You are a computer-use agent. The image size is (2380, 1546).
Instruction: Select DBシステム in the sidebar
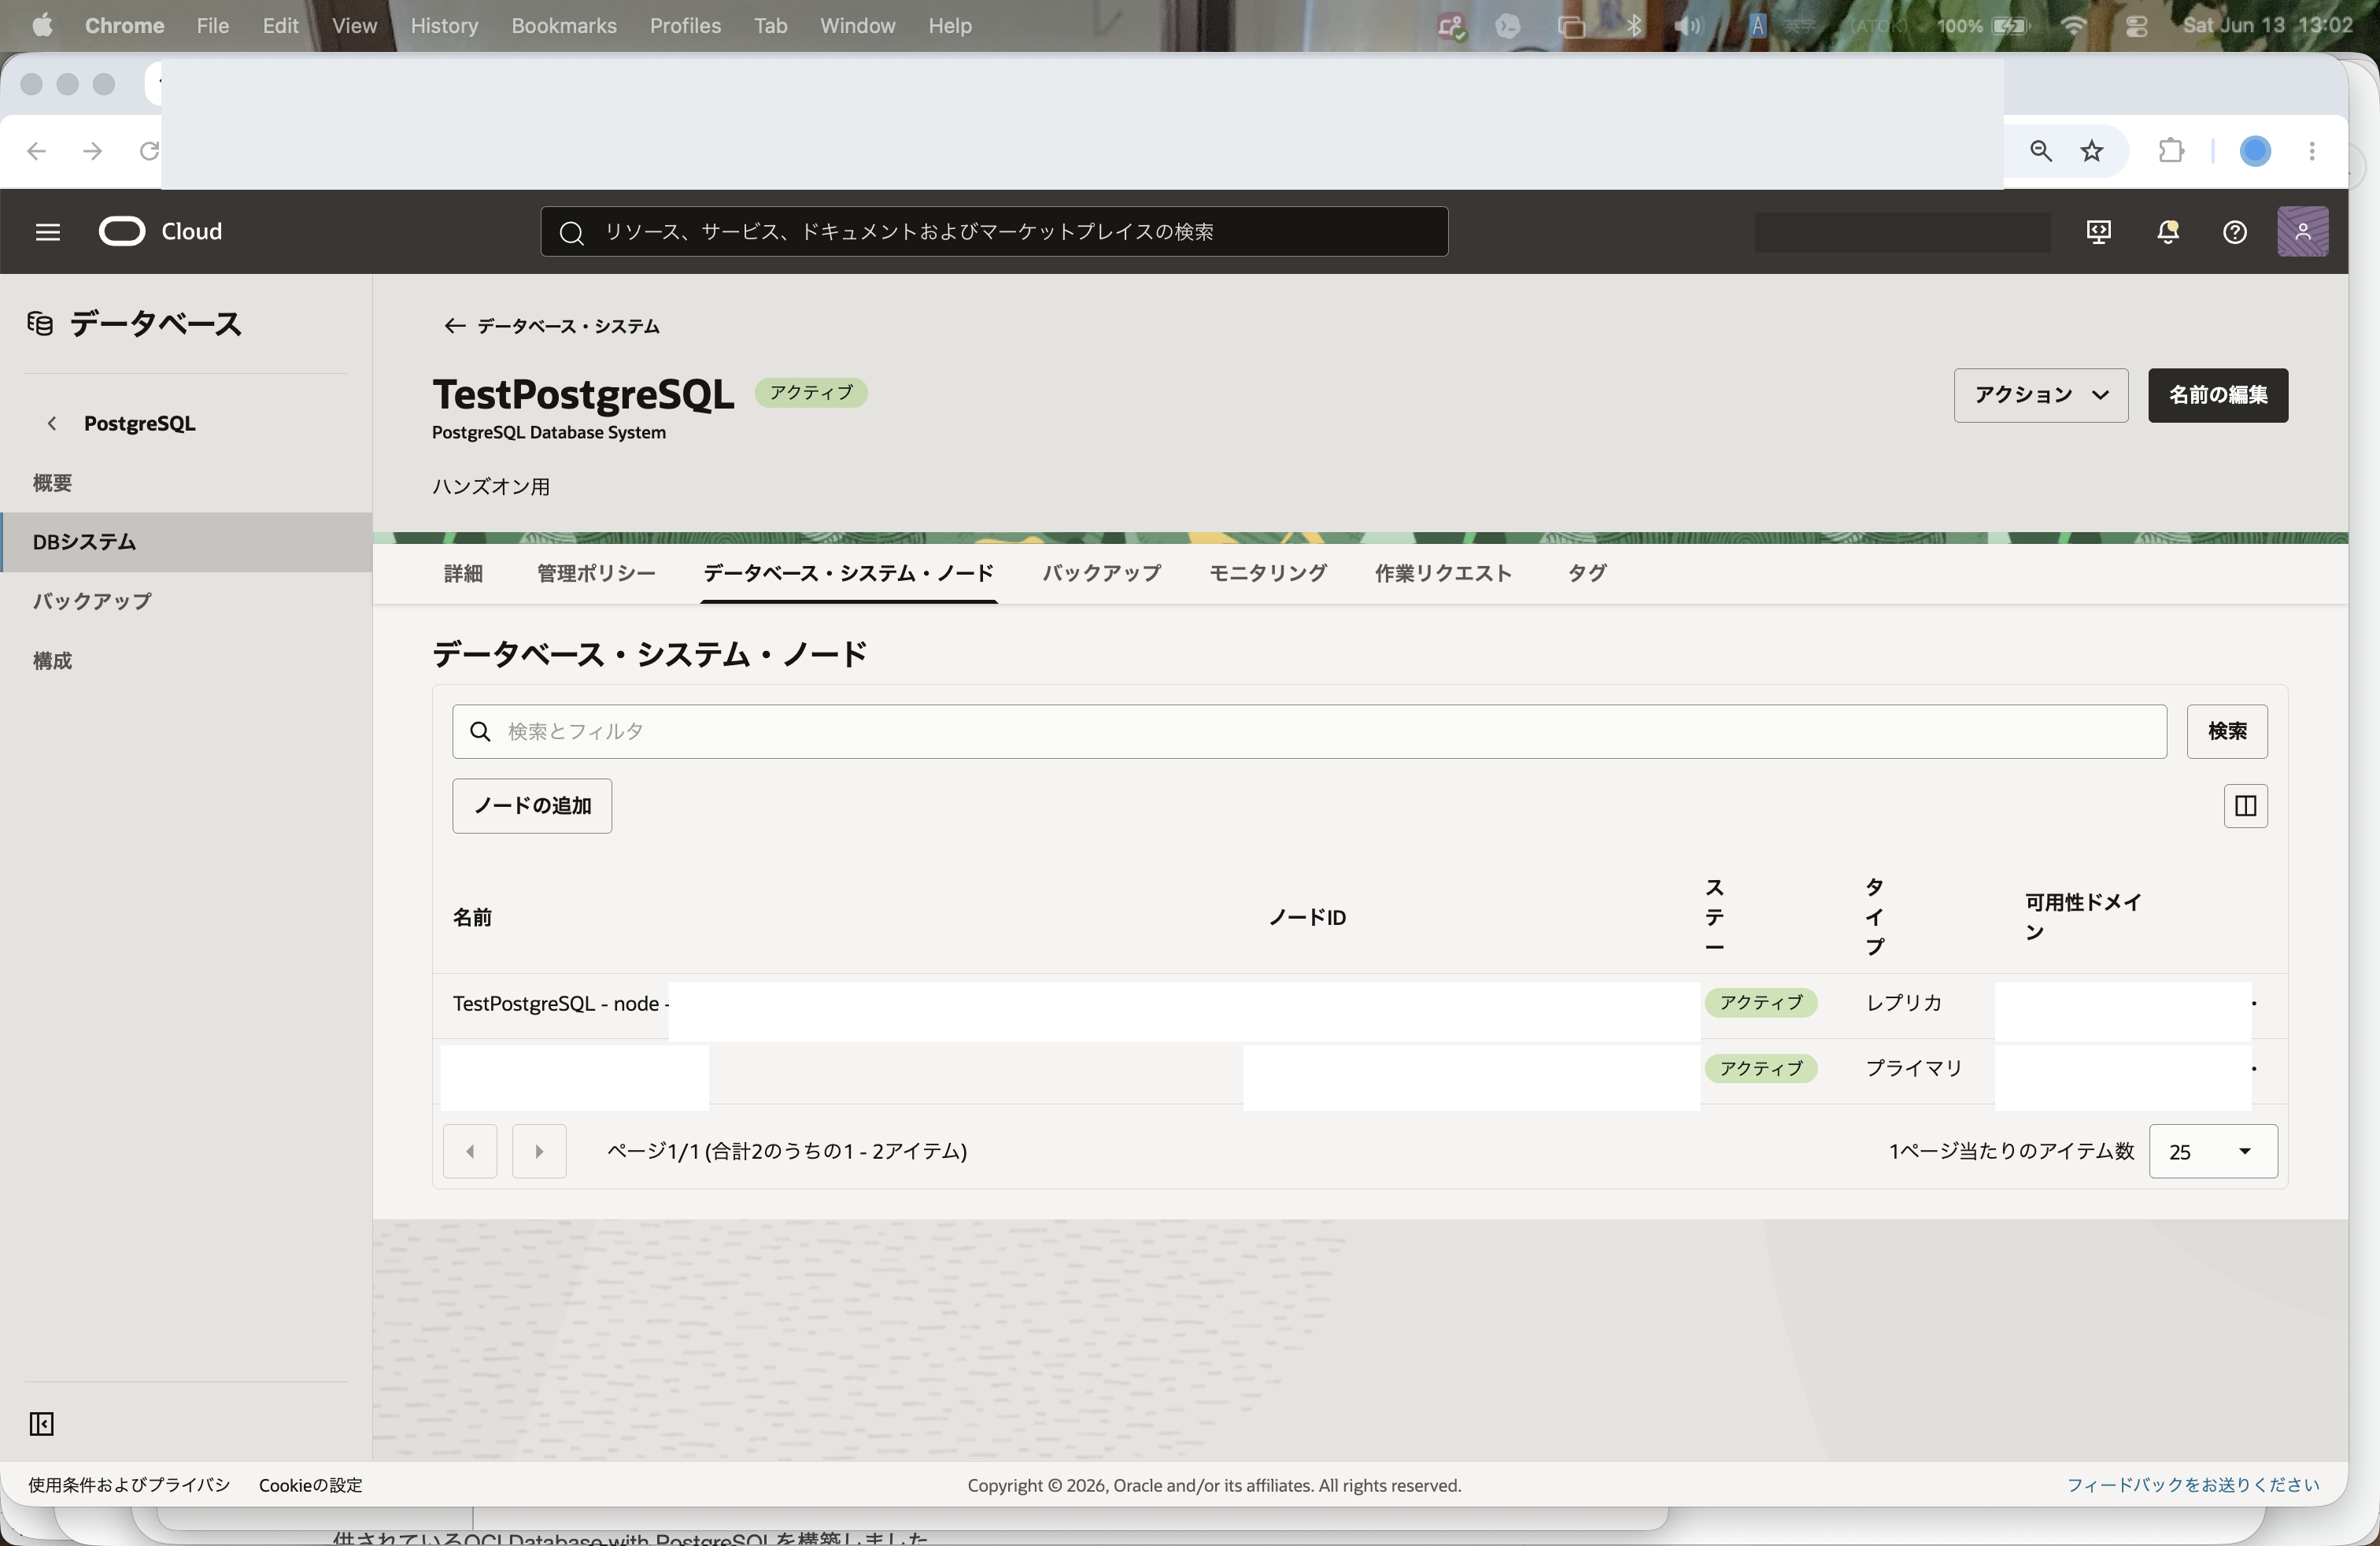point(186,542)
